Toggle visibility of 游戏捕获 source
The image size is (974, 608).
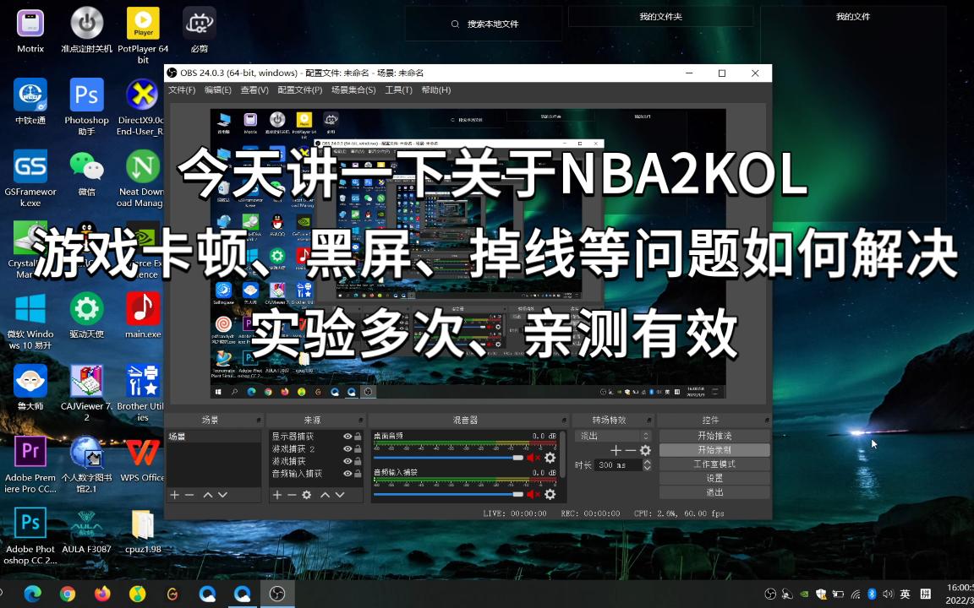click(347, 462)
